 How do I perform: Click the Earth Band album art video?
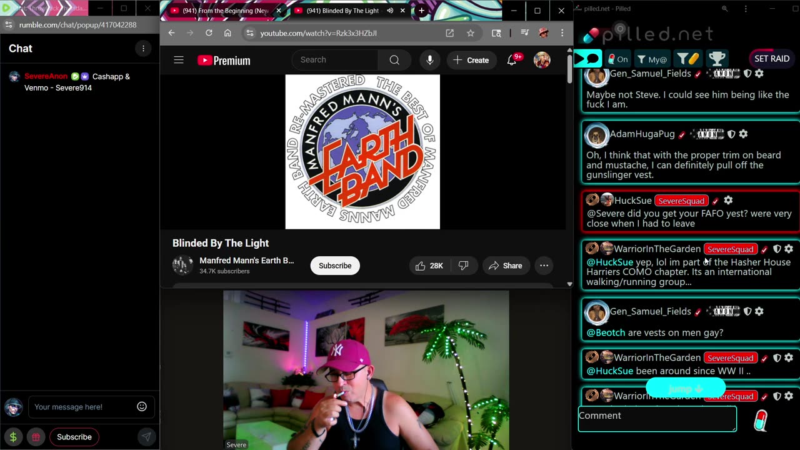(x=362, y=152)
